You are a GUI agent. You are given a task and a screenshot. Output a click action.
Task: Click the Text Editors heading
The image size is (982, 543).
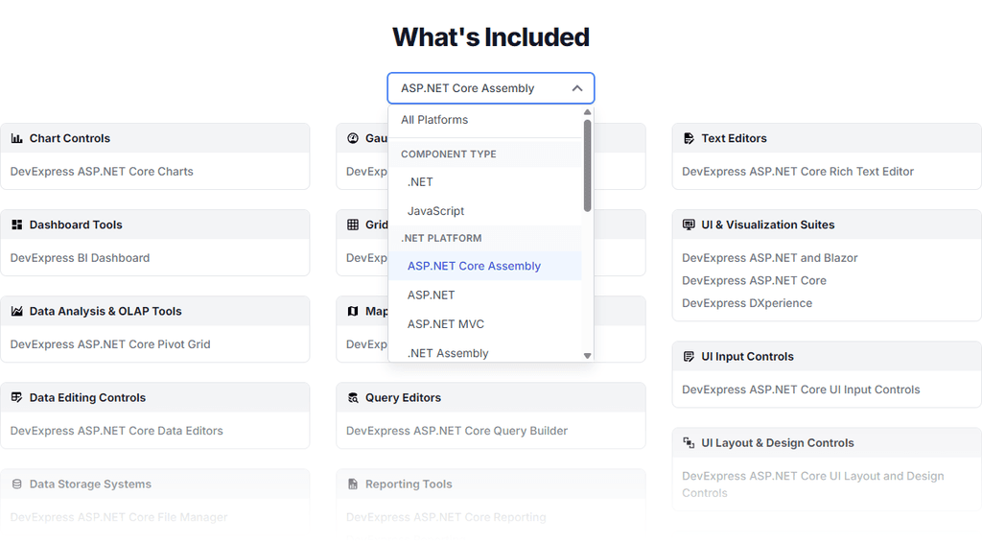pyautogui.click(x=734, y=138)
